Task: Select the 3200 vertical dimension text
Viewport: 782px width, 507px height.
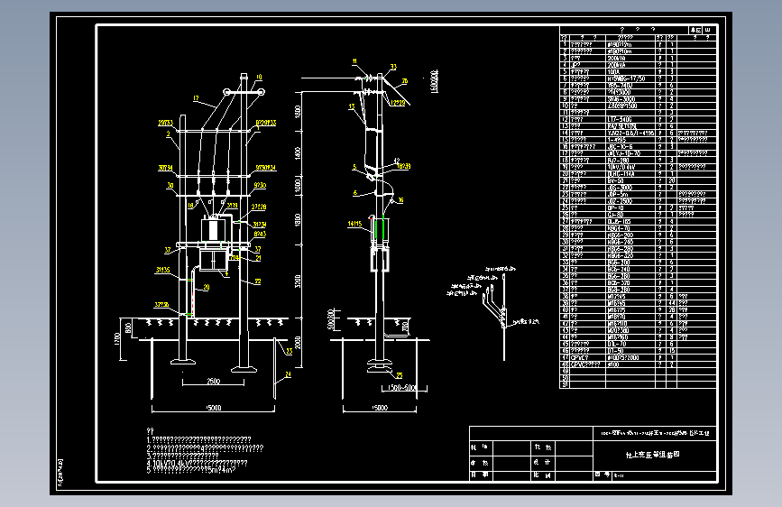Action: pyautogui.click(x=298, y=281)
